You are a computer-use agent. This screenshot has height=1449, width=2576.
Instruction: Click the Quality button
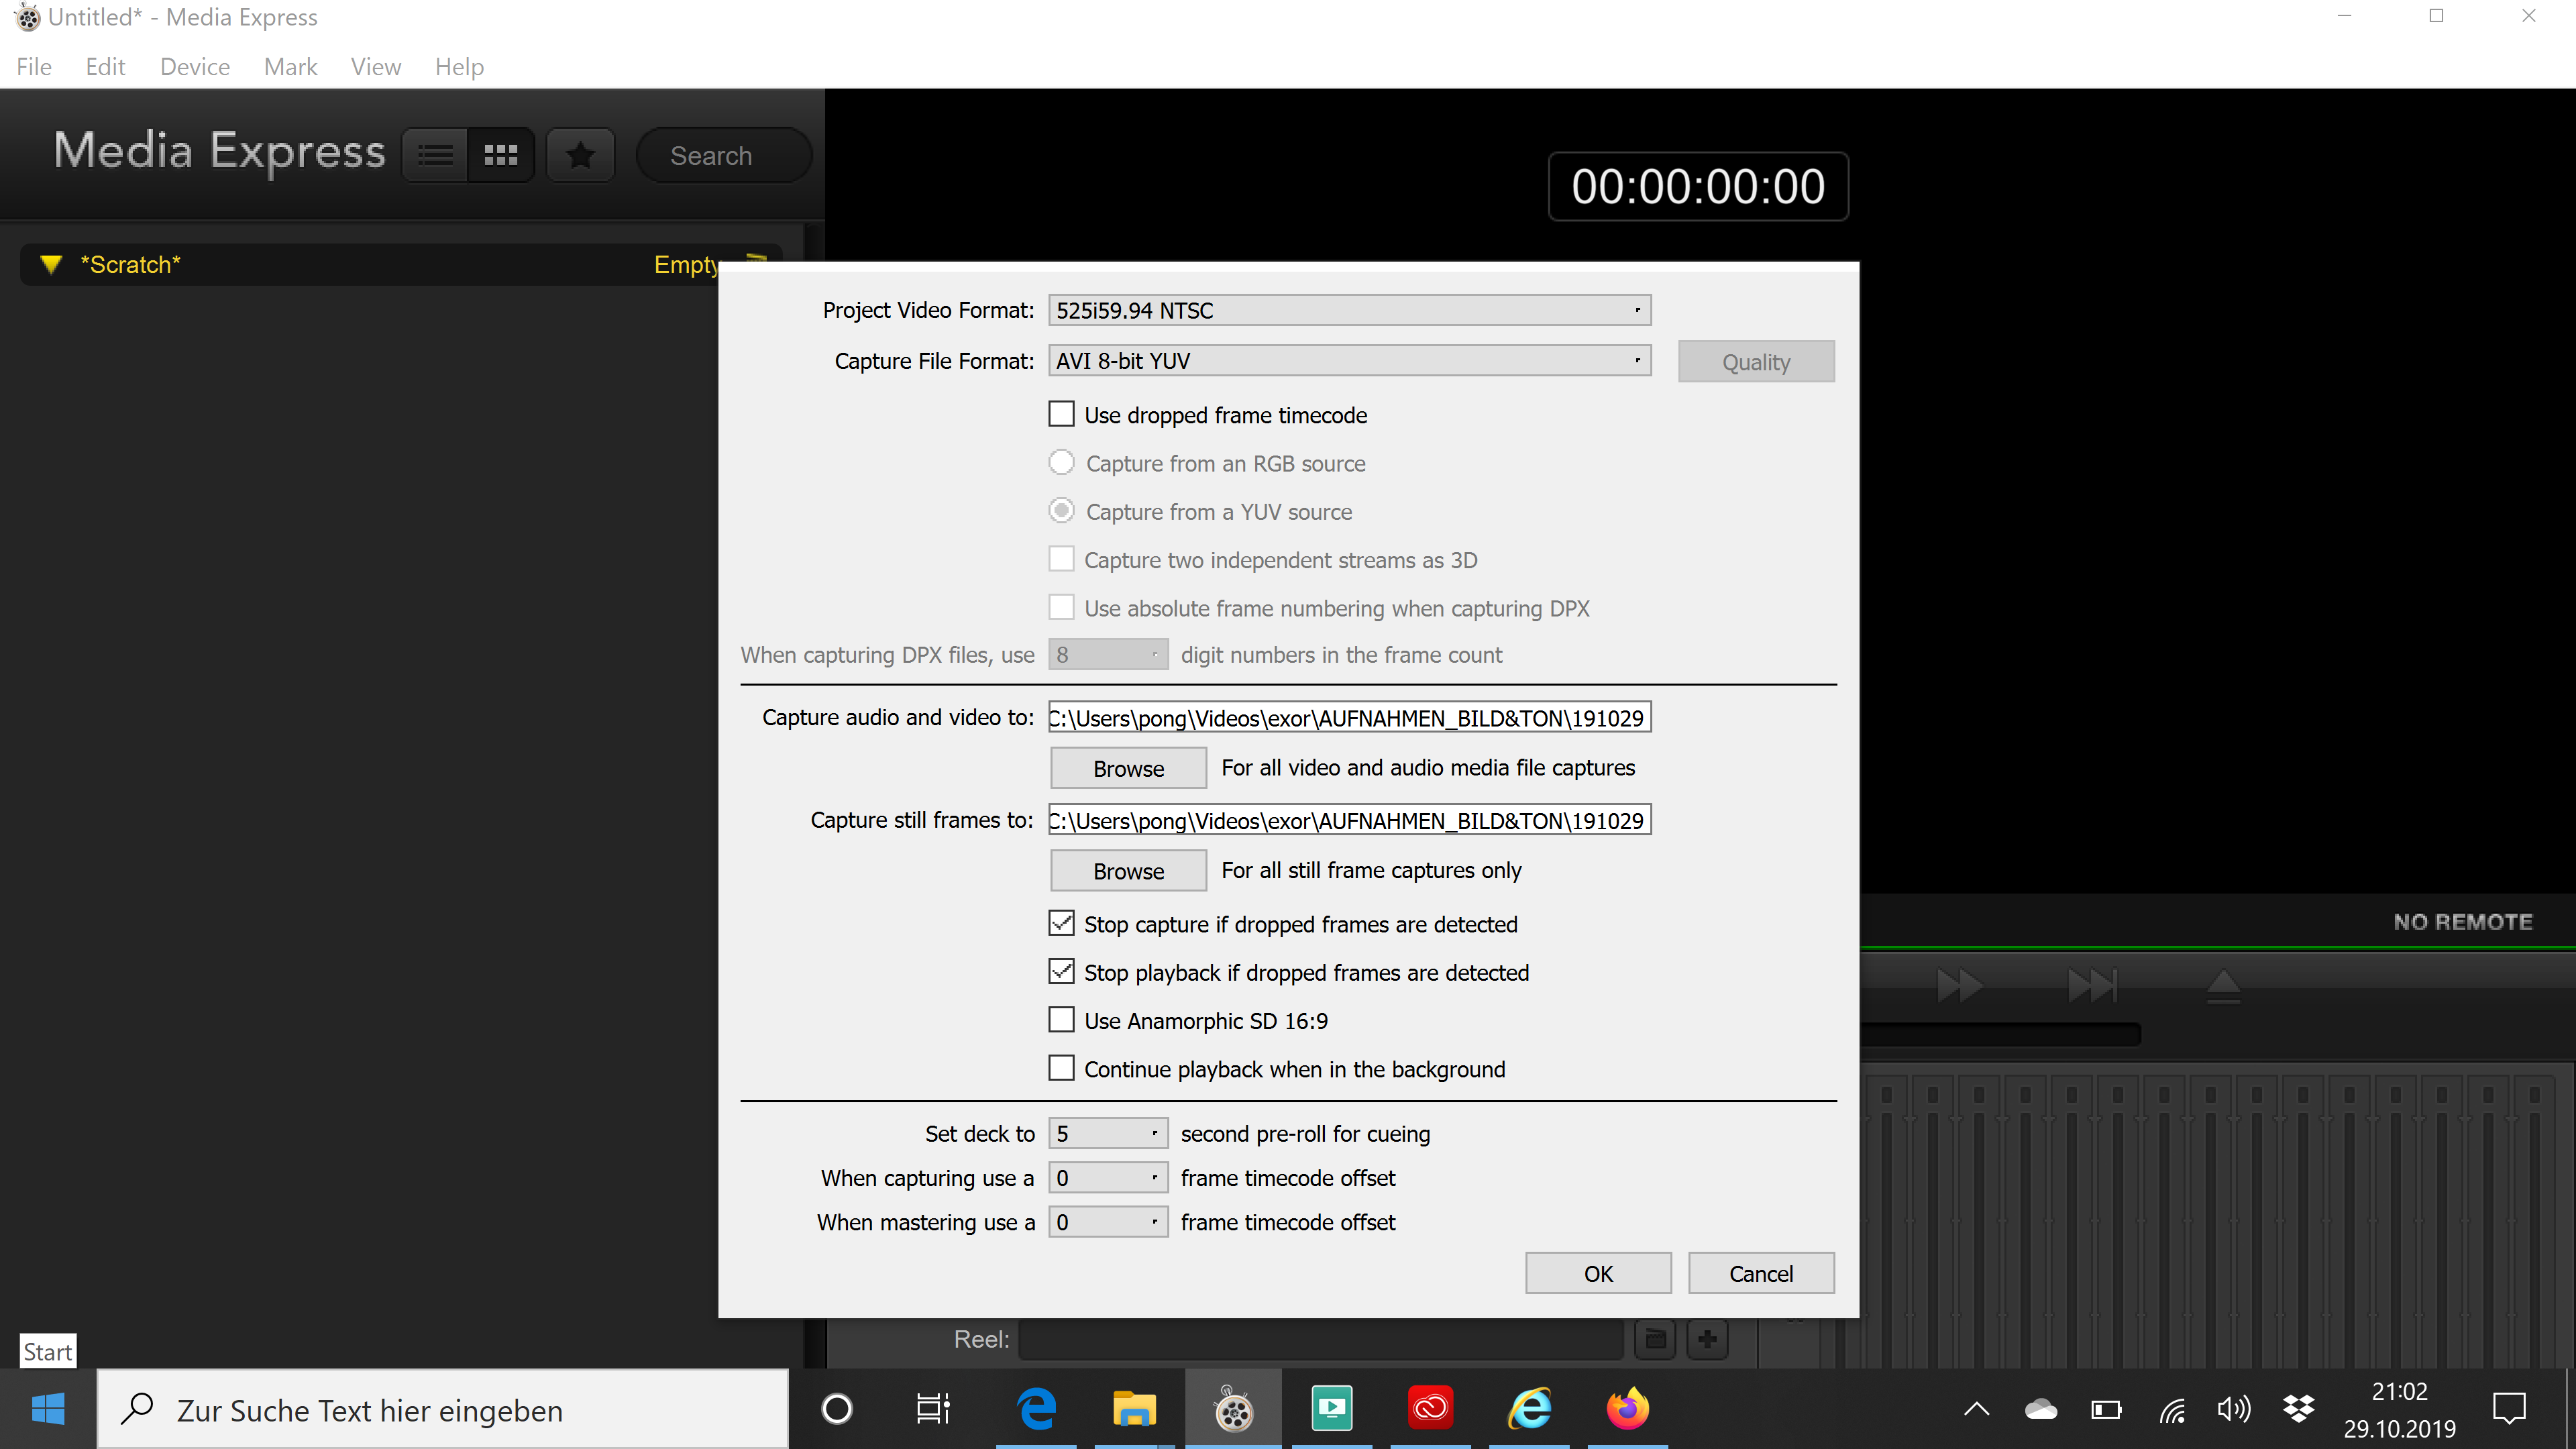click(x=1756, y=362)
